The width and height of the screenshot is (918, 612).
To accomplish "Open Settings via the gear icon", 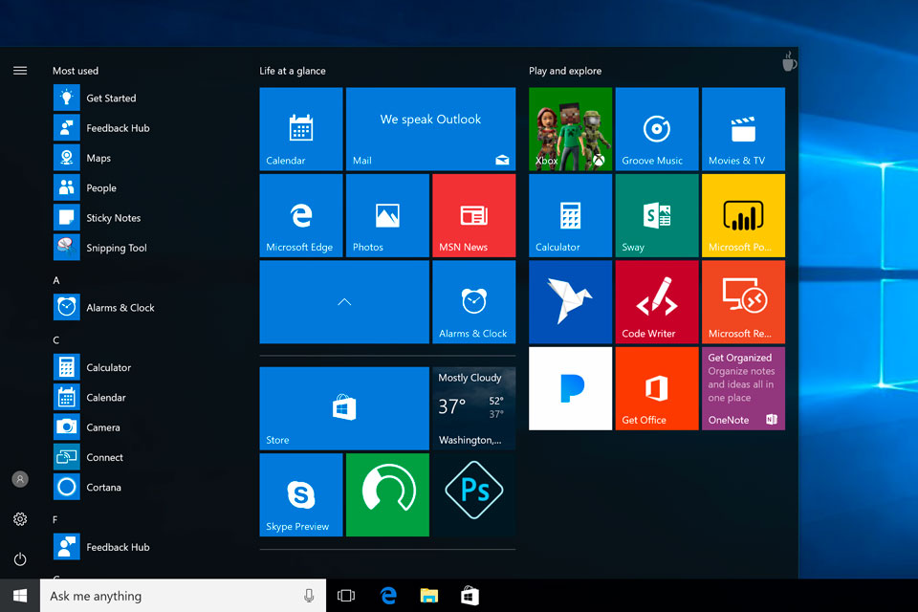I will click(x=20, y=519).
